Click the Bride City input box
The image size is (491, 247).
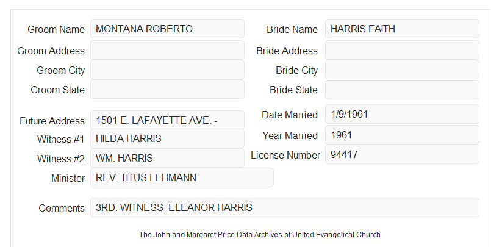(402, 70)
